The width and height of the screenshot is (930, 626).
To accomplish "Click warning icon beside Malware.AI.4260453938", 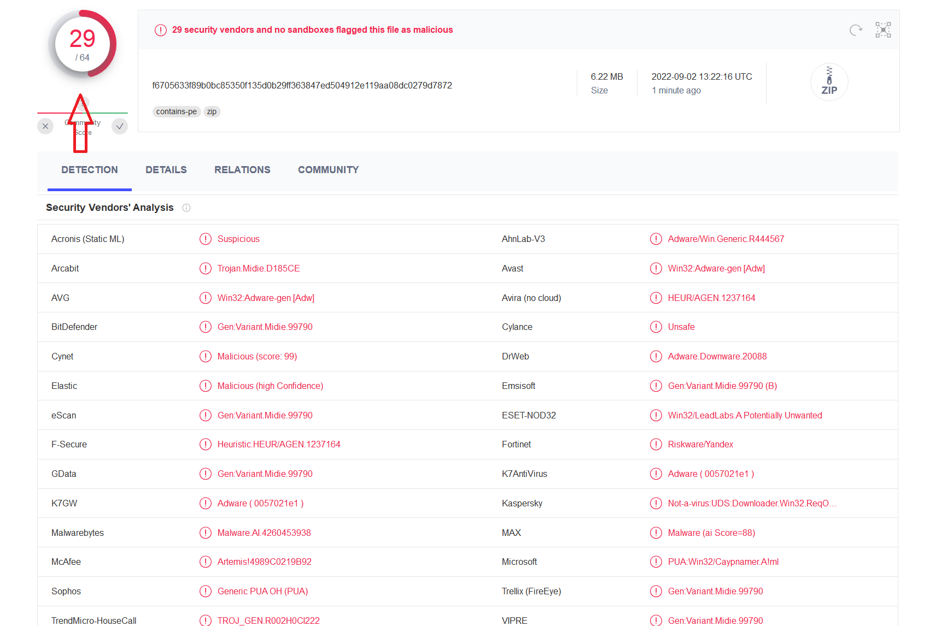I will point(206,533).
